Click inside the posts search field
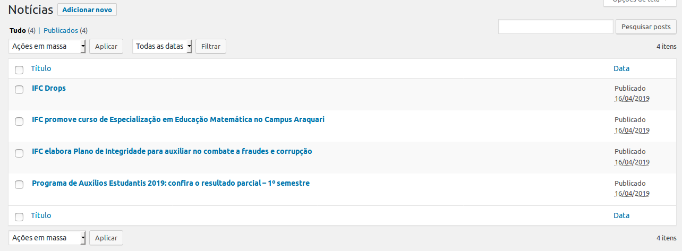Viewport: 682px width, 251px height. coord(556,27)
